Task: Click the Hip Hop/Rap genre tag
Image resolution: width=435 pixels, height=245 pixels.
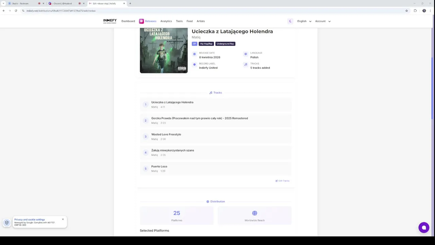Action: (x=206, y=44)
